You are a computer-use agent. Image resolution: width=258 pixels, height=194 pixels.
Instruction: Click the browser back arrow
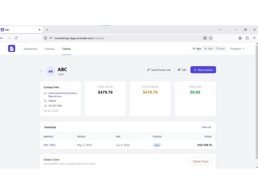(x=2, y=38)
